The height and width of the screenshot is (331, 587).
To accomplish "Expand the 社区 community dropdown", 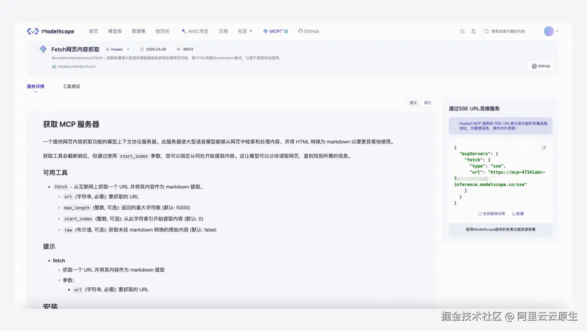I will coord(245,31).
